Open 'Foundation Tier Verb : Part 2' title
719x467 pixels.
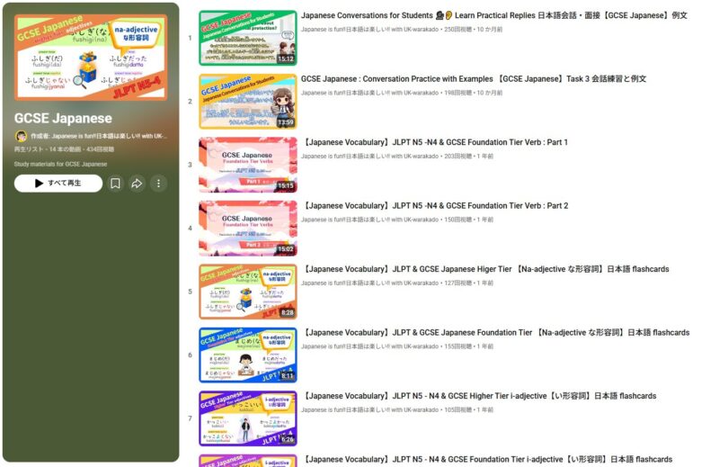click(435, 206)
